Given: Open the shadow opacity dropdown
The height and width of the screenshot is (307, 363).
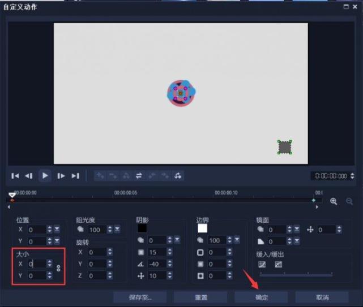Looking at the screenshot, I should (x=177, y=240).
